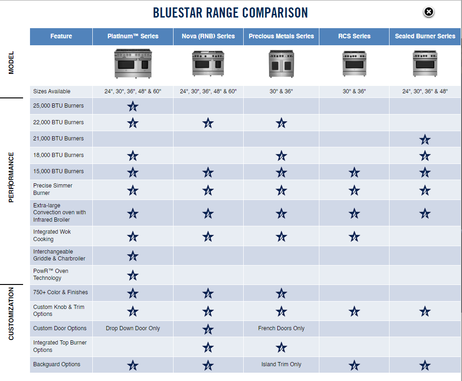This screenshot has height=381, width=462.
Task: Click the Precious Metals sizes cell in Sizes Available row
Action: (282, 91)
